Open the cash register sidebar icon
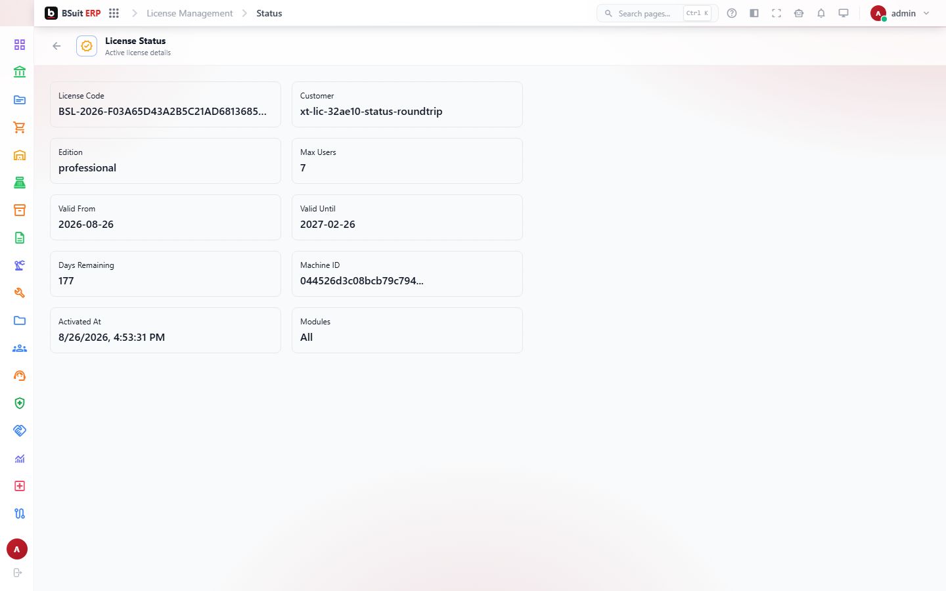The width and height of the screenshot is (946, 591). [20, 183]
